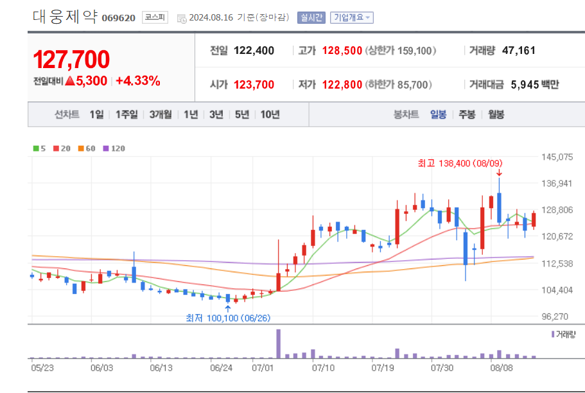Click the 05/23 date axis label
Viewport: 585px width, 393px height.
[x=42, y=368]
